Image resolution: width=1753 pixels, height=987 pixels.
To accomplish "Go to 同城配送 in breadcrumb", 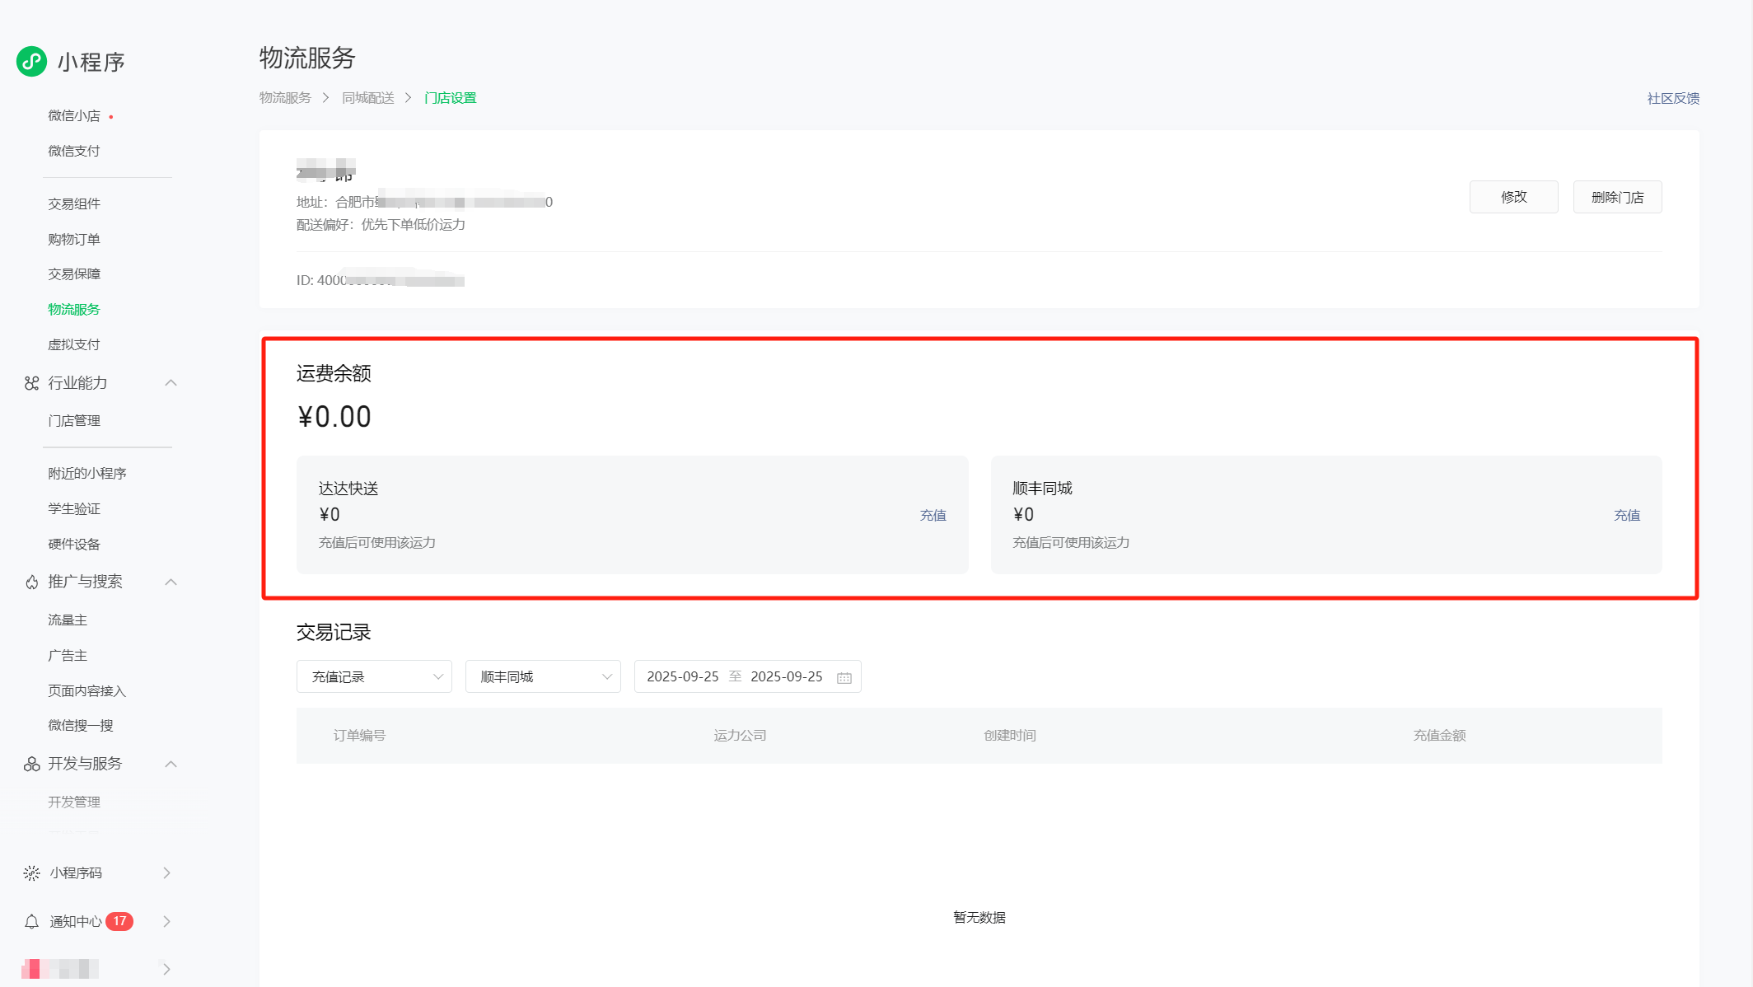I will 368,98.
